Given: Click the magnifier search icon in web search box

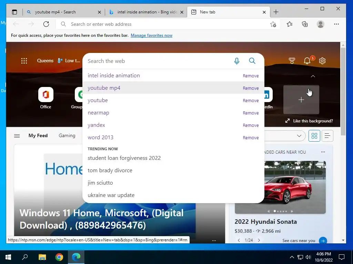Looking at the screenshot, I should pyautogui.click(x=252, y=61).
